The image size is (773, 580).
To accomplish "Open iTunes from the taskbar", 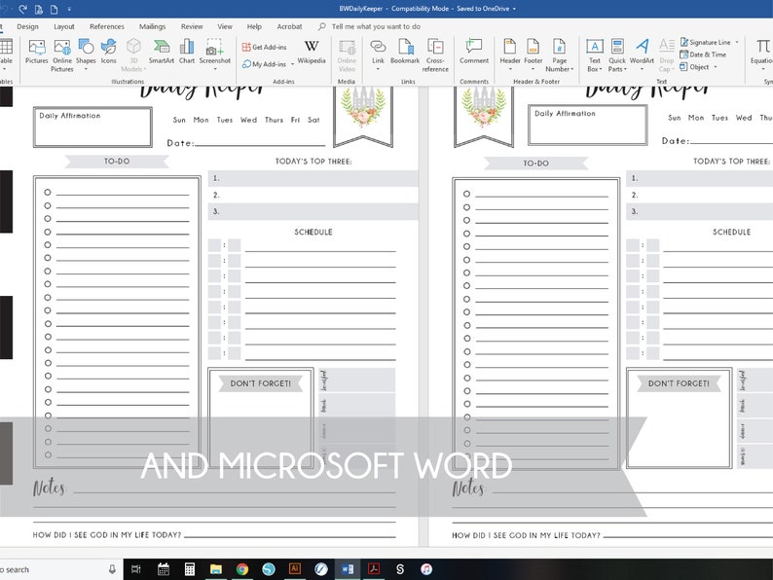I will 426,569.
